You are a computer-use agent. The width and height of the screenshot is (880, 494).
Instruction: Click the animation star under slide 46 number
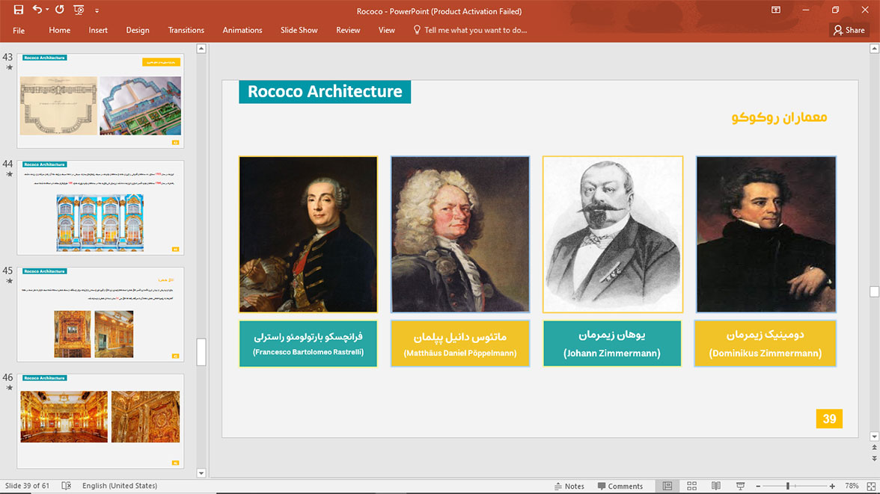point(9,387)
